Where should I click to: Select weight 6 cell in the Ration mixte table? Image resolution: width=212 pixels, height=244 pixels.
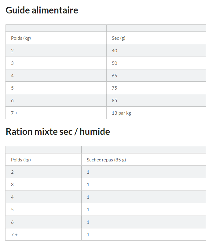12,222
